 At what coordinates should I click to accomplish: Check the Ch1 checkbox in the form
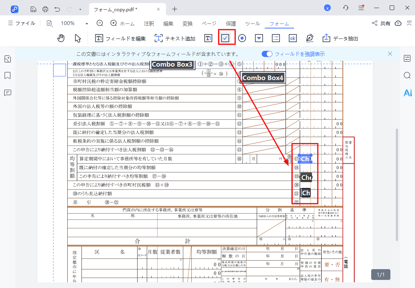click(x=305, y=158)
